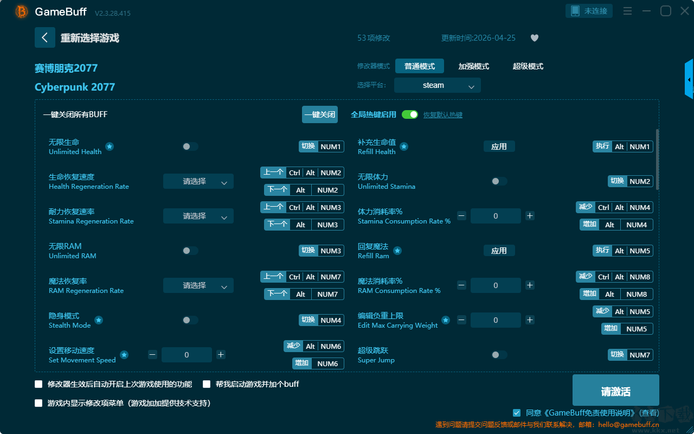Click Unlimited RAM 切换 NUM3 hotkey
Image resolution: width=694 pixels, height=434 pixels.
click(322, 251)
